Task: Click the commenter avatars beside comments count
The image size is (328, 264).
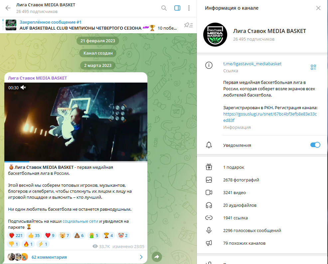Action: point(18,257)
